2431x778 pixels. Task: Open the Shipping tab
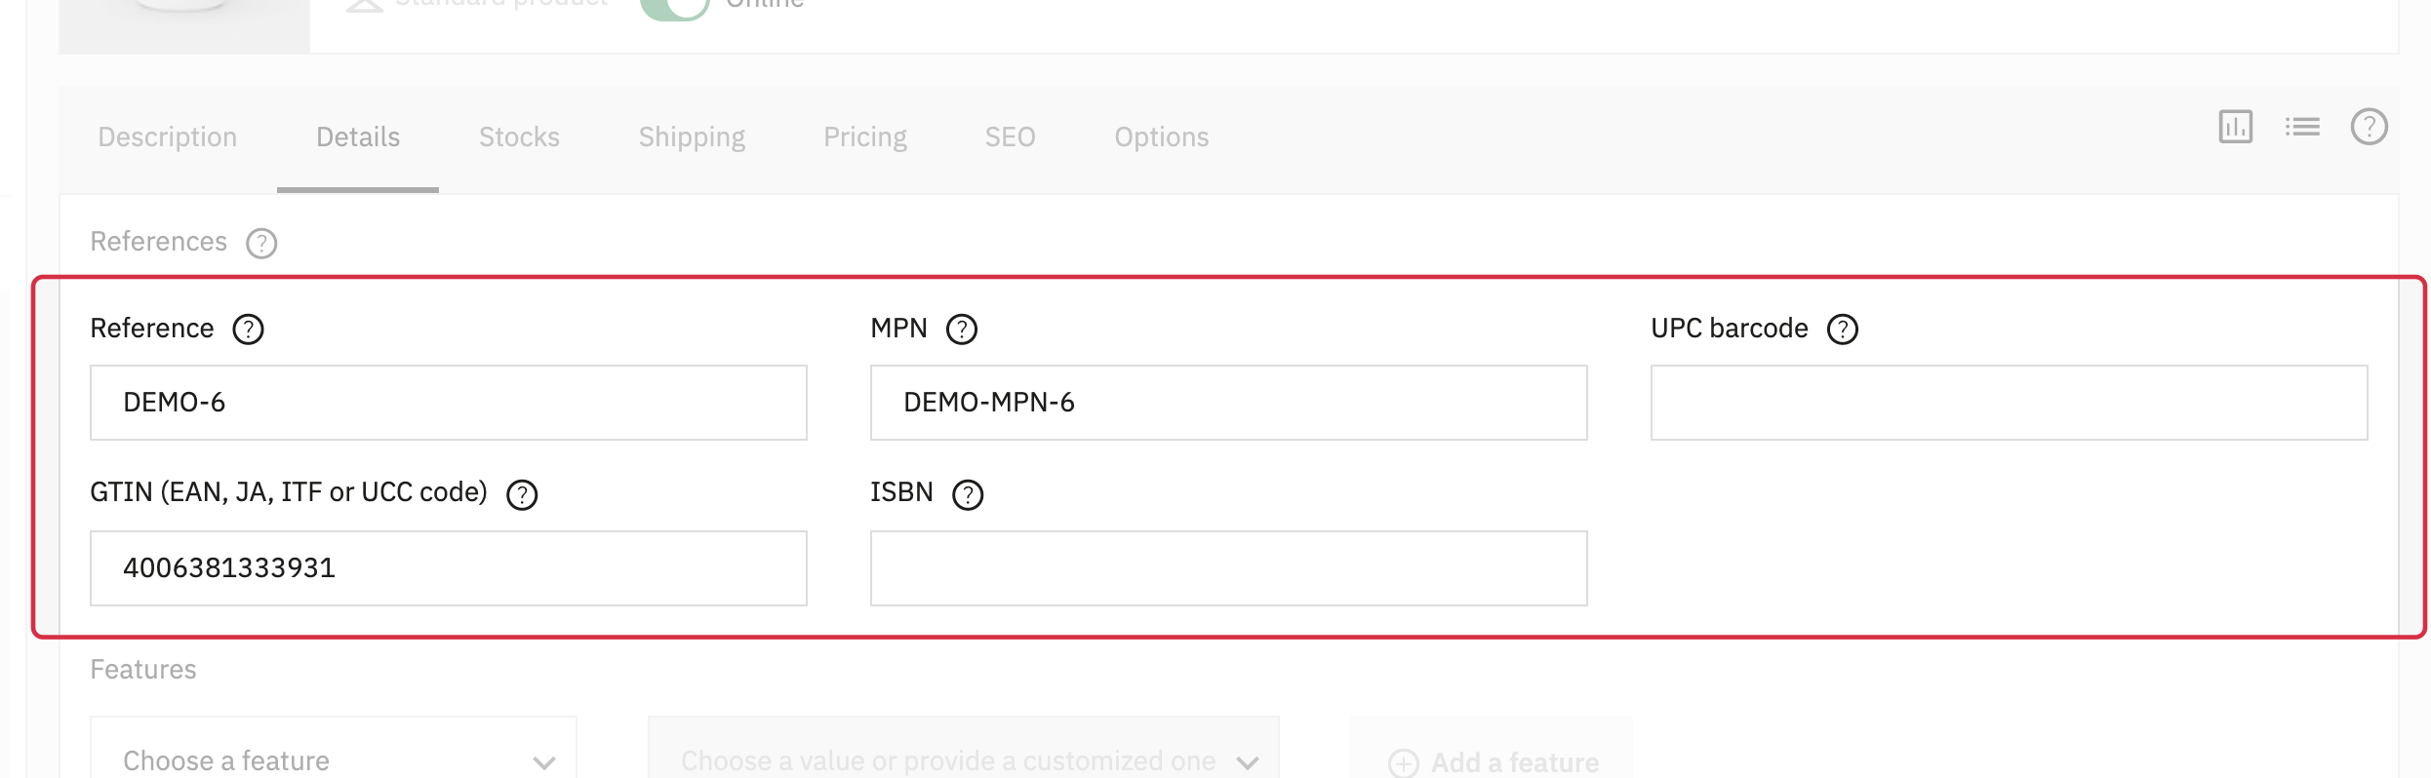click(x=692, y=137)
